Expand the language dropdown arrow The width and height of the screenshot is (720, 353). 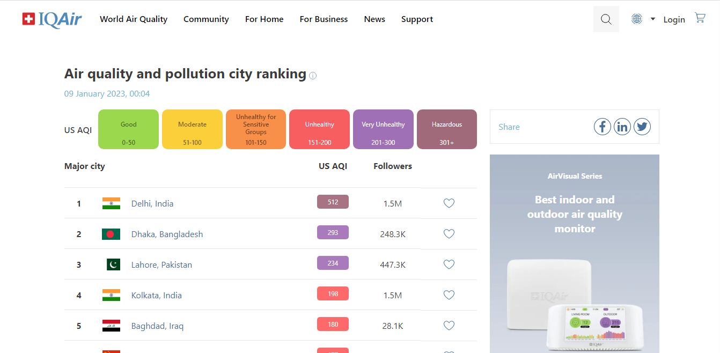pos(653,19)
